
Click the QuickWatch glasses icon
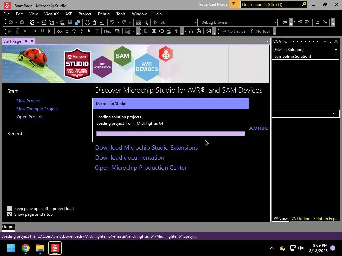[x=59, y=31]
